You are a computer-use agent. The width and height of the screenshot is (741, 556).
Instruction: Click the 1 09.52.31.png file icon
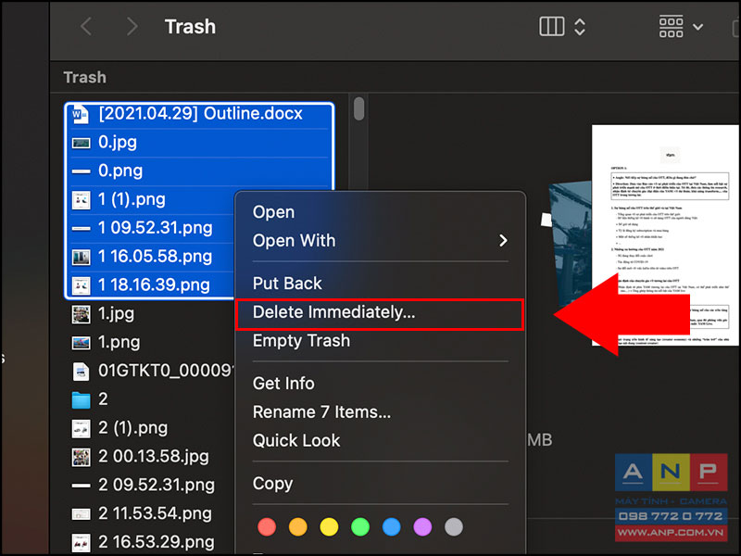coord(81,228)
